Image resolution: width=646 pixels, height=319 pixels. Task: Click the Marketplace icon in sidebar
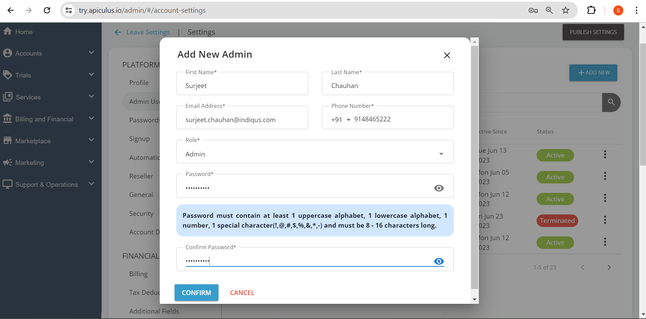[7, 141]
